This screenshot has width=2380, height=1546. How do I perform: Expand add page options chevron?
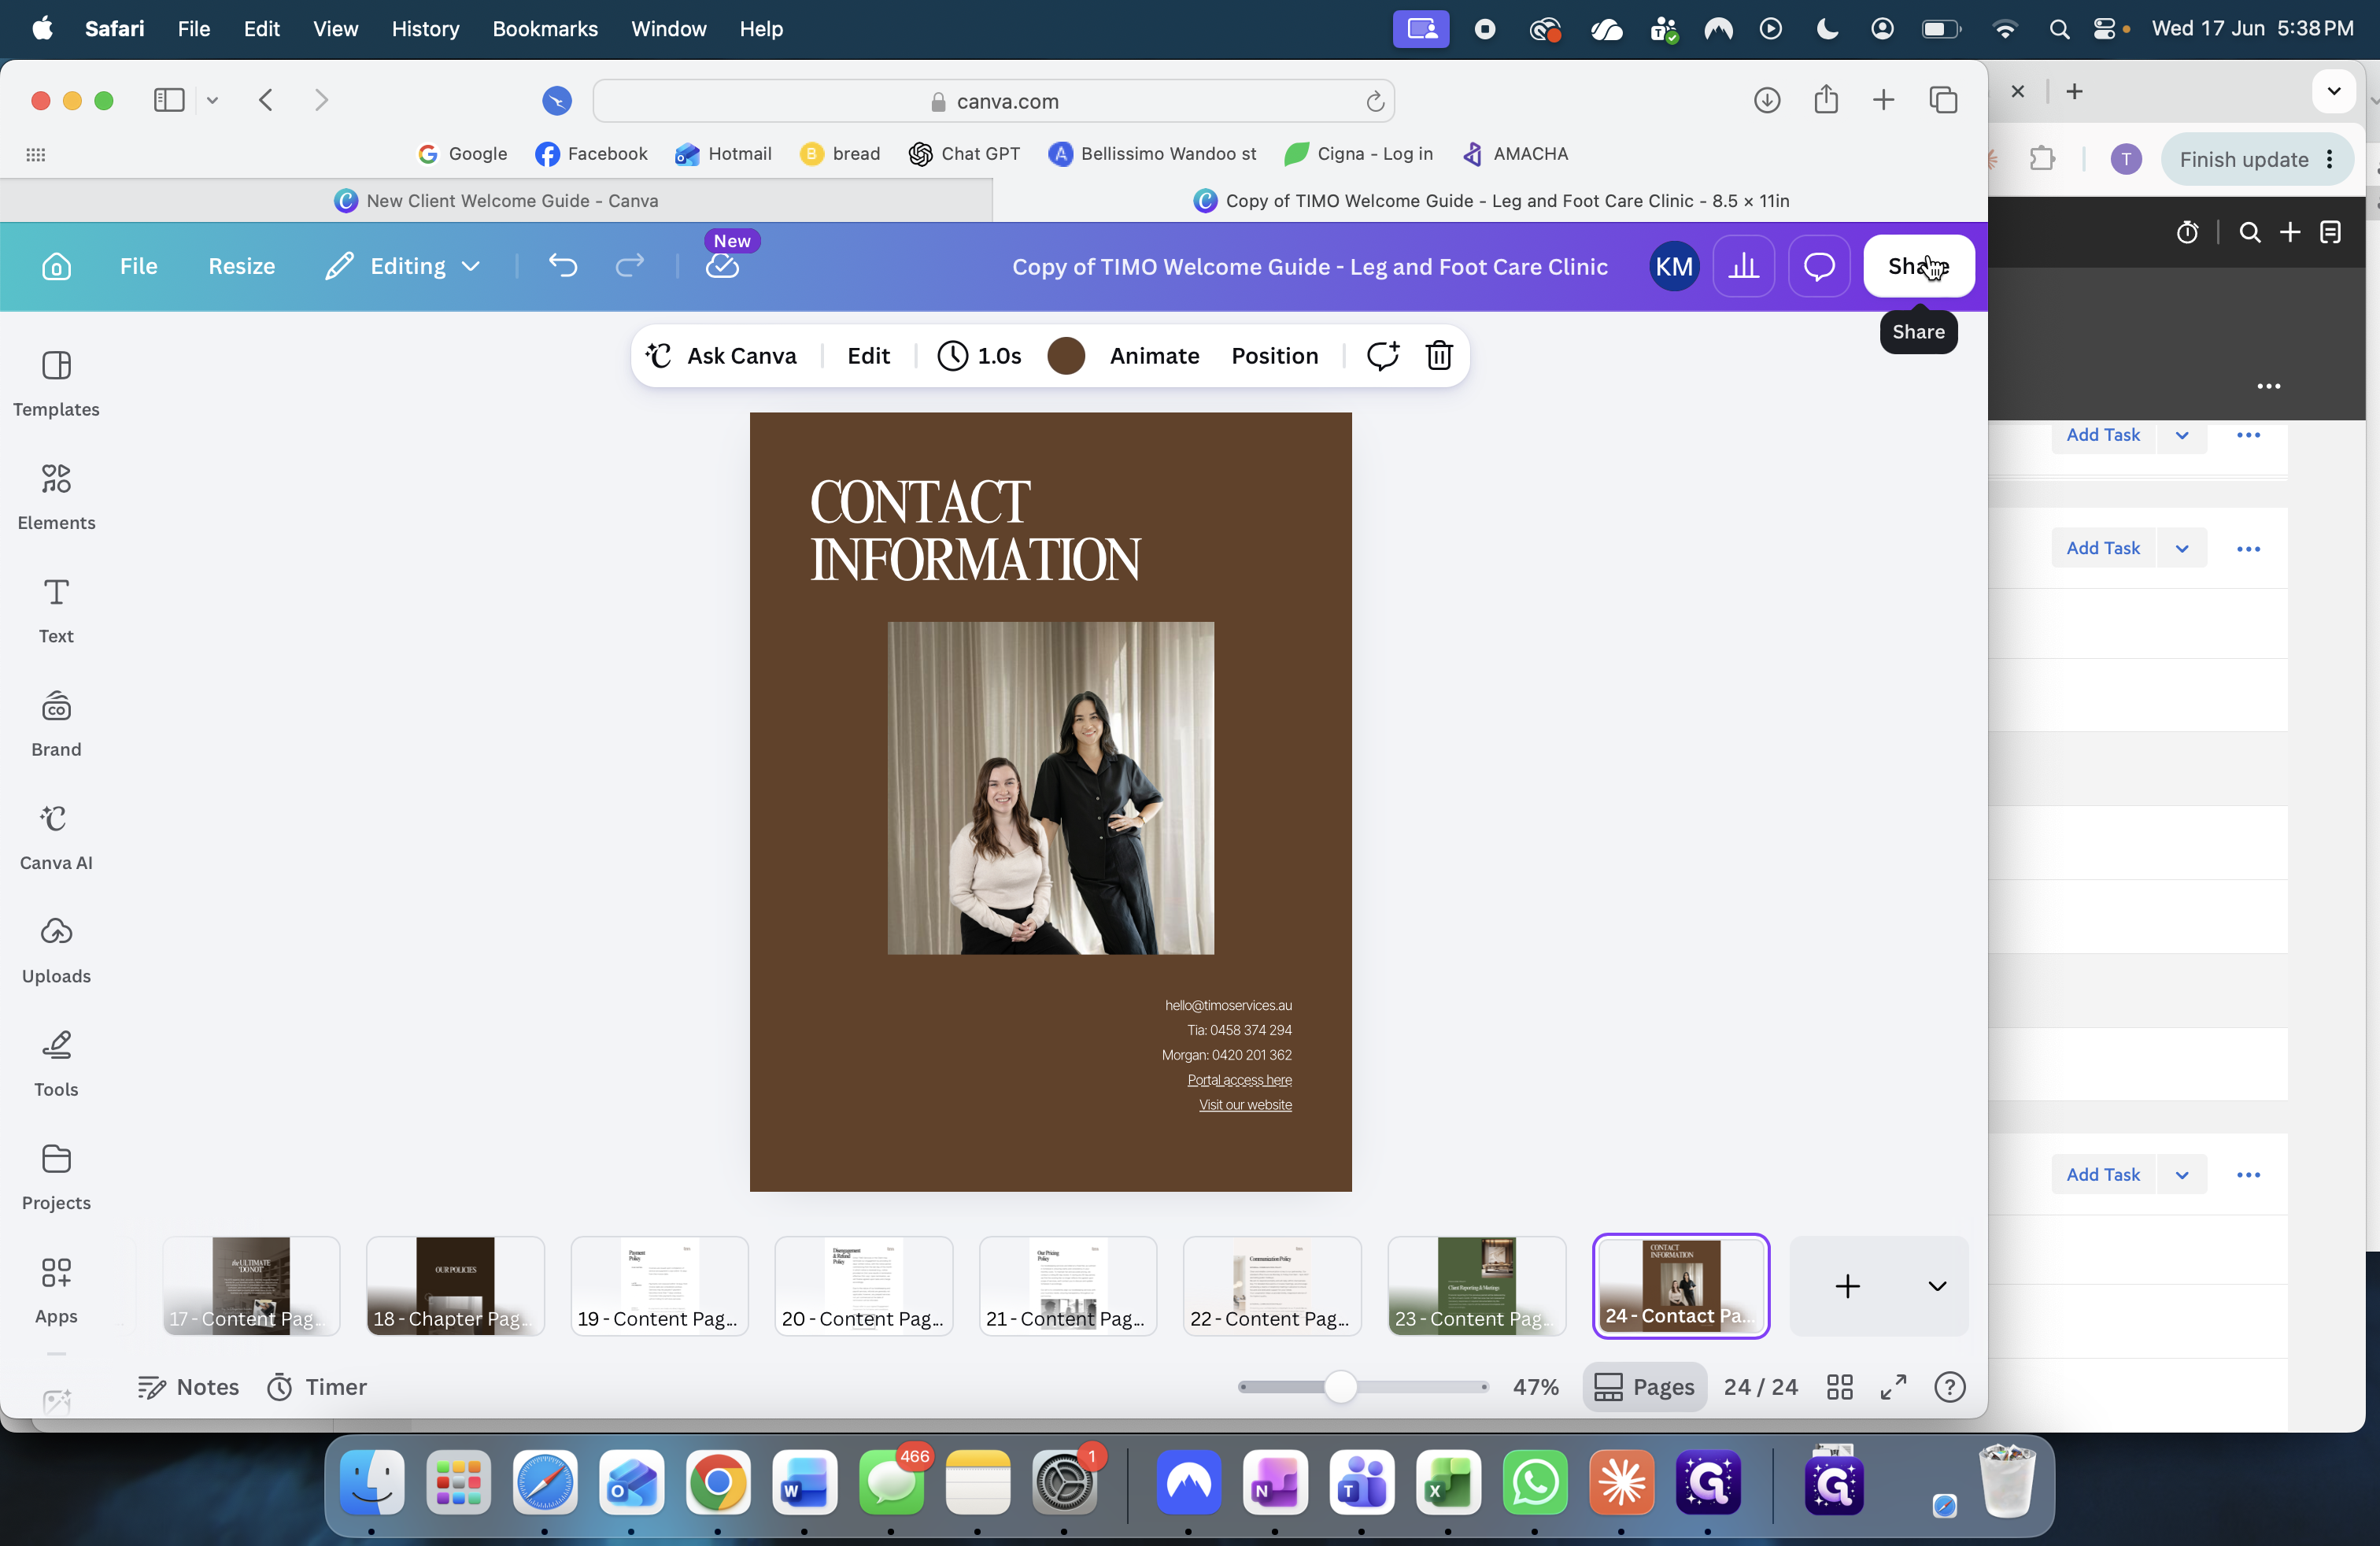coord(1937,1286)
